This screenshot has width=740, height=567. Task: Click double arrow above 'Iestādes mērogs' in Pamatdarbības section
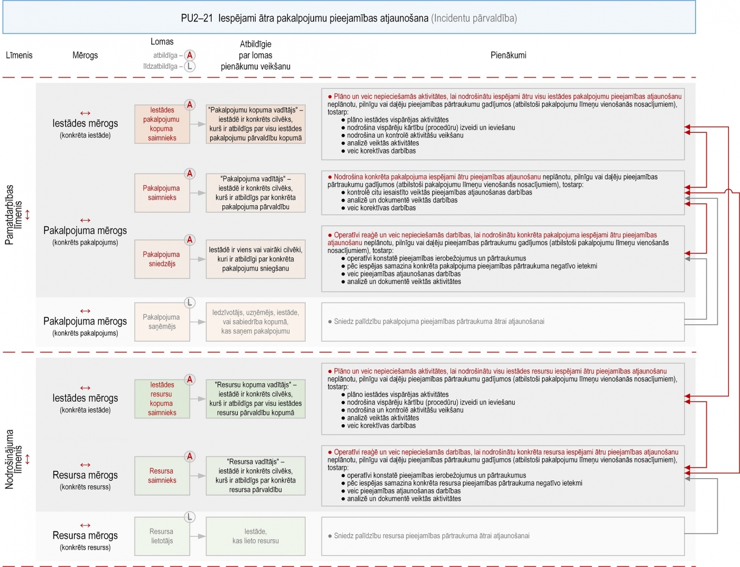click(x=85, y=113)
